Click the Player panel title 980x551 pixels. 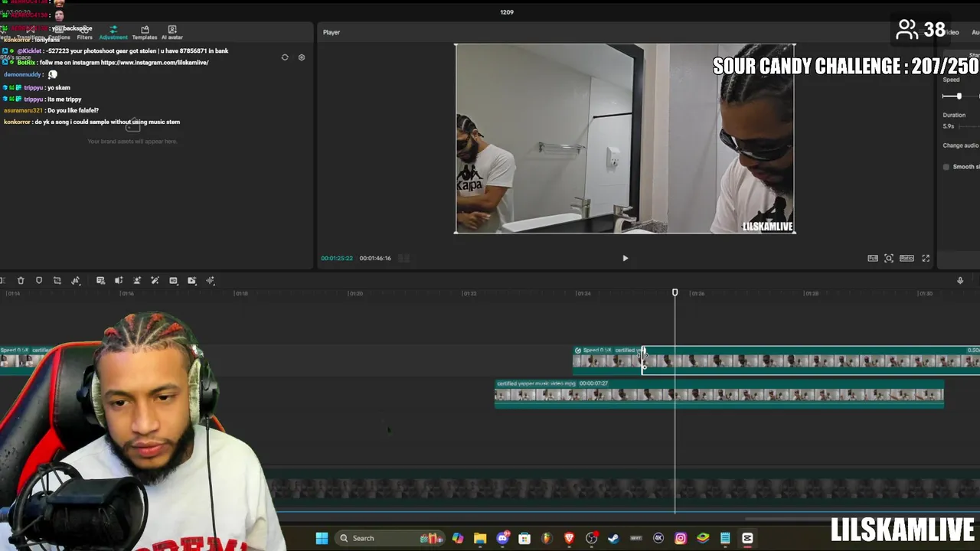tap(332, 32)
